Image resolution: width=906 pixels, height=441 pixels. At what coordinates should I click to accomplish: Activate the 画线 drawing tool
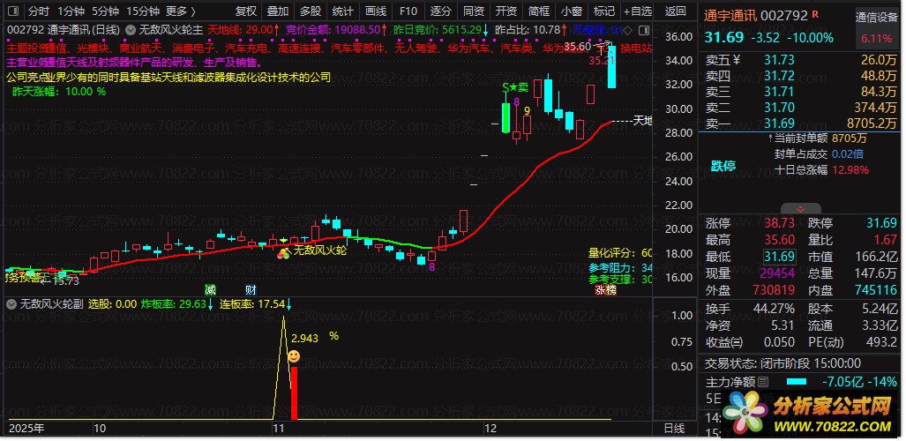tap(376, 11)
